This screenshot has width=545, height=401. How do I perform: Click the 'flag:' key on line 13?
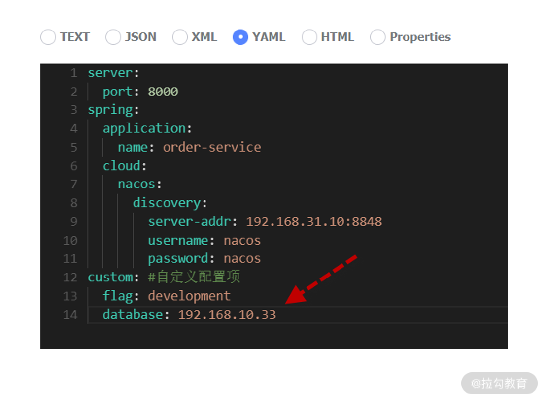tap(121, 296)
